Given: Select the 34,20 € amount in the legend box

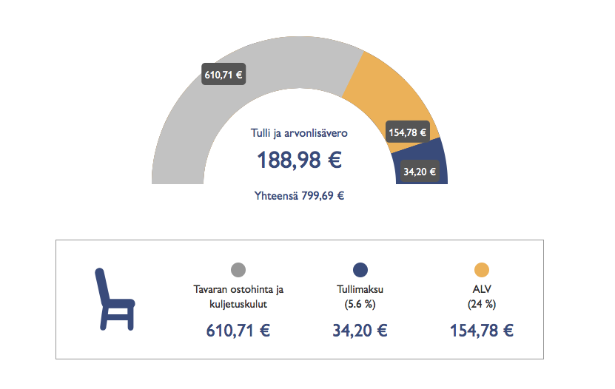Looking at the screenshot, I should tap(360, 330).
